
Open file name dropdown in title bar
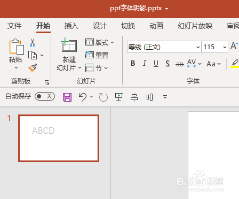click(166, 9)
